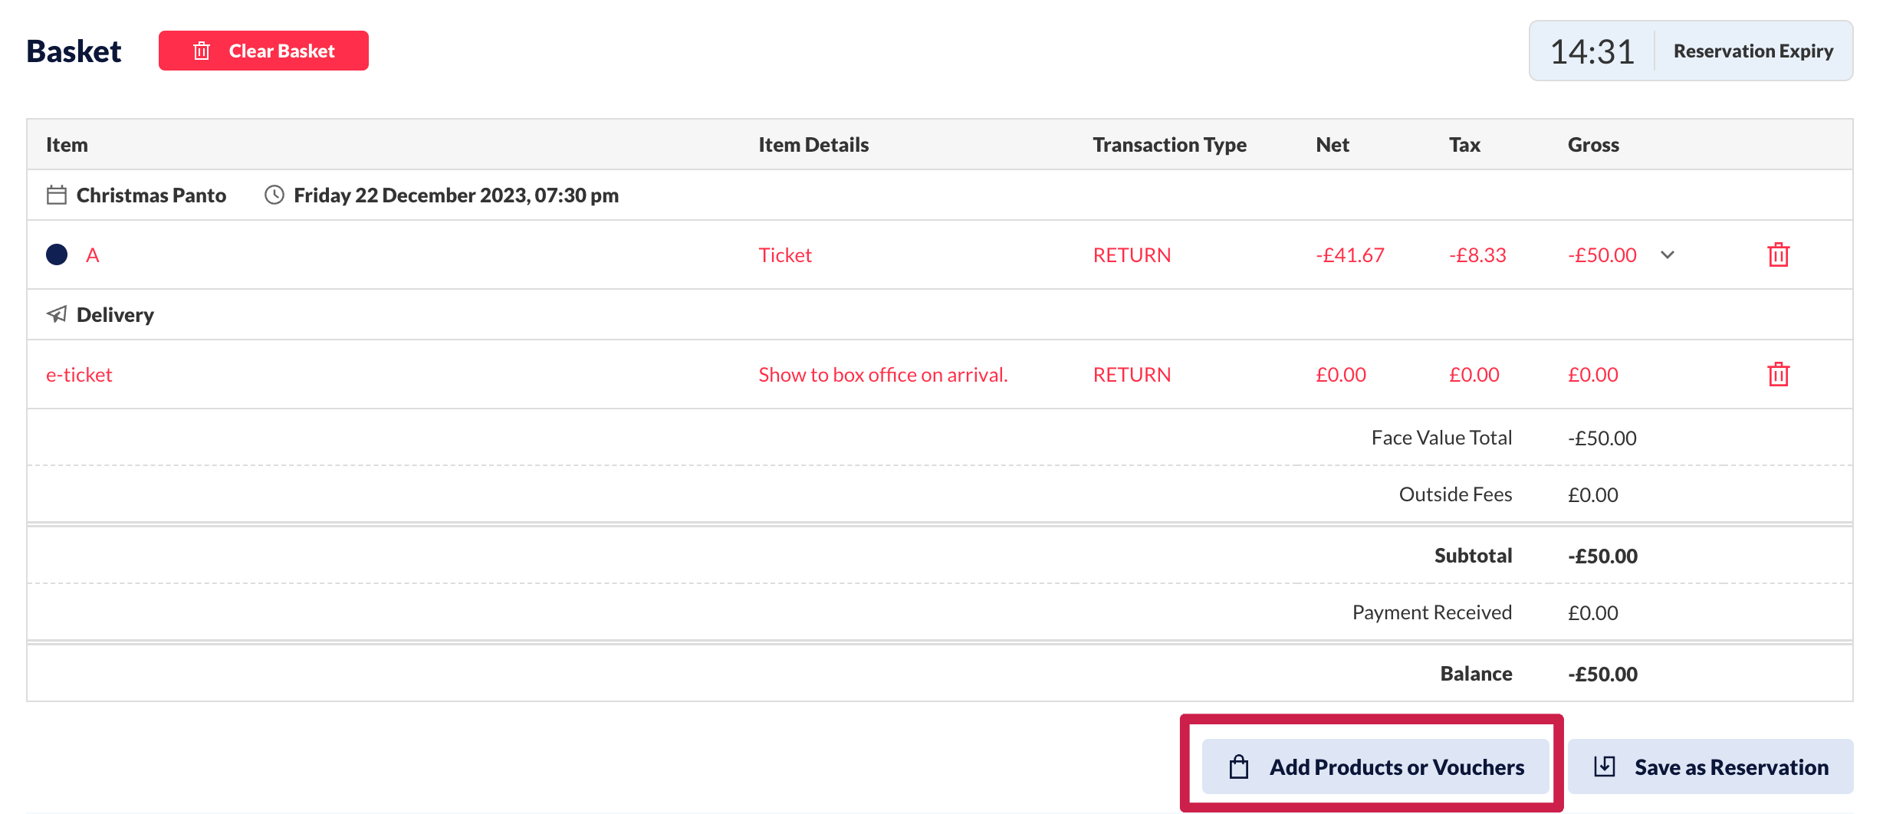Click the Basket heading
Screen dimensions: 1883x814
tap(74, 51)
